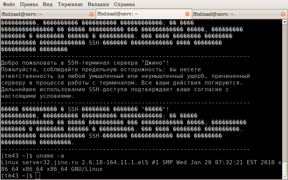This screenshot has width=288, height=180.
Task: Open the Правка menu
Action: (x=29, y=4)
